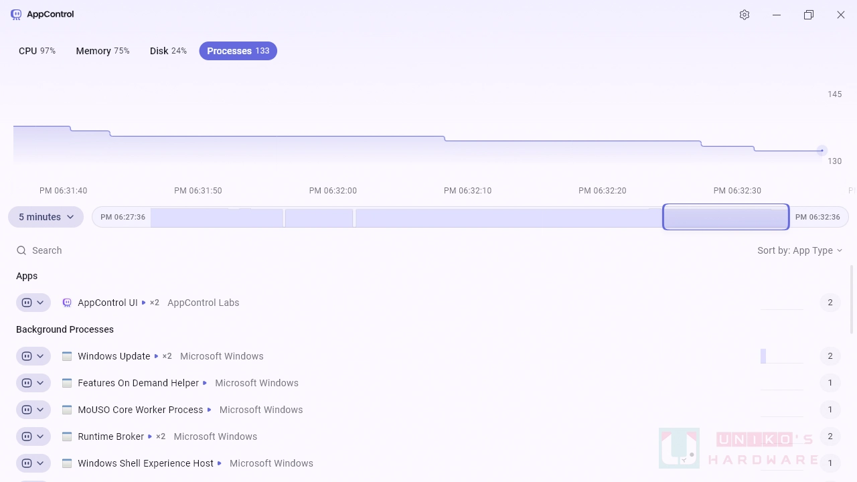
Task: Open the Sort by App Type dropdown
Action: click(799, 250)
